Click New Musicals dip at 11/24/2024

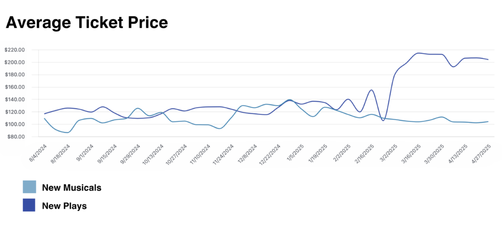[x=220, y=128]
